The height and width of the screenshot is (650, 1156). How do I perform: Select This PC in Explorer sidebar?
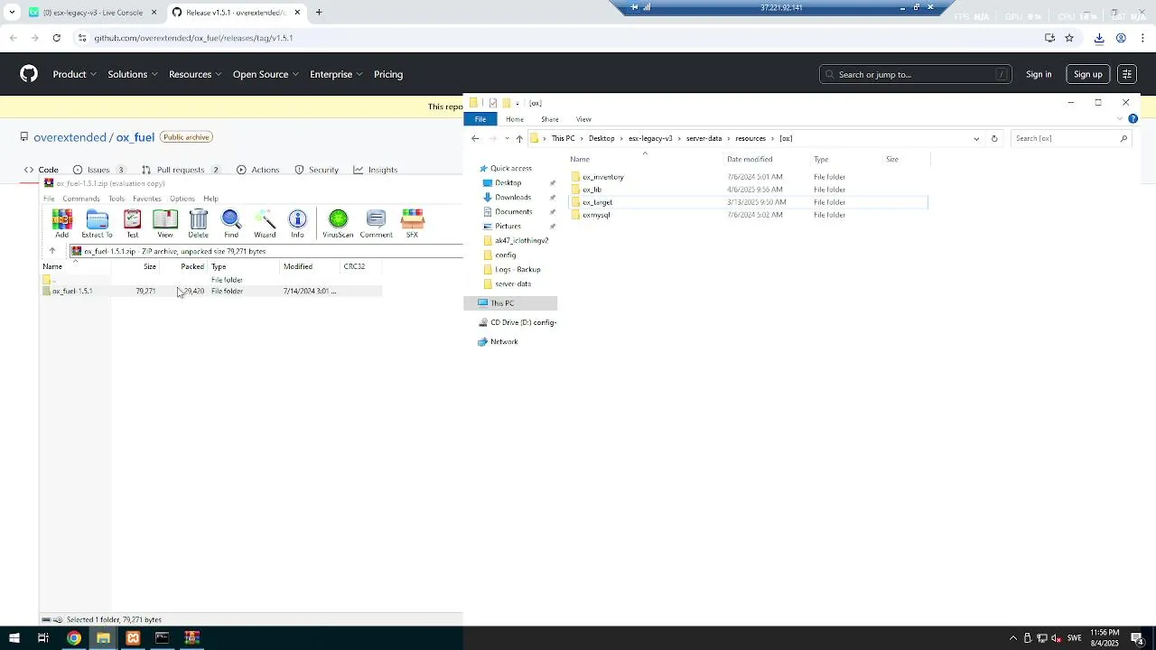[x=502, y=303]
